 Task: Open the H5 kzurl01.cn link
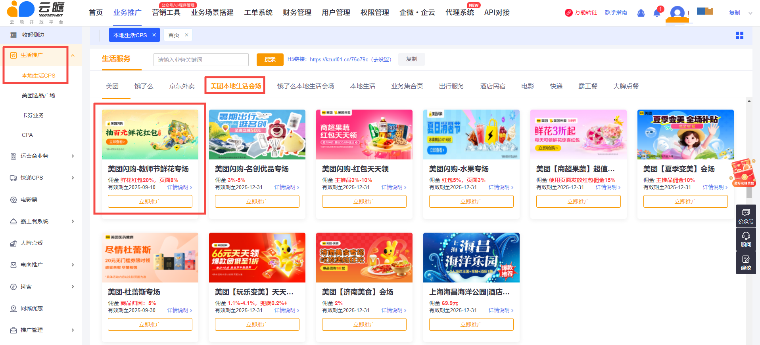(339, 59)
